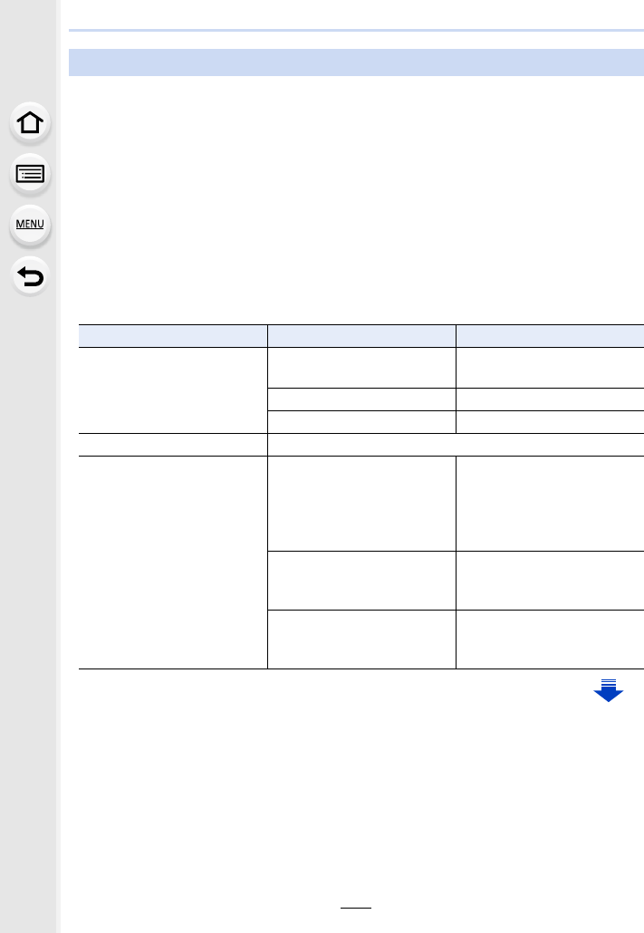Select the last column header cell of table

point(550,336)
